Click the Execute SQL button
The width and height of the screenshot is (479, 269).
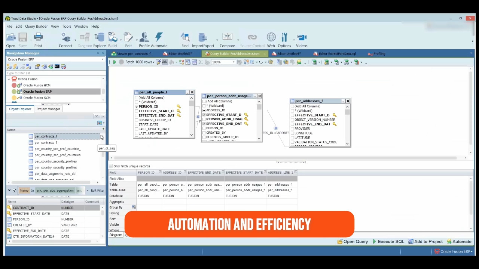click(x=391, y=241)
